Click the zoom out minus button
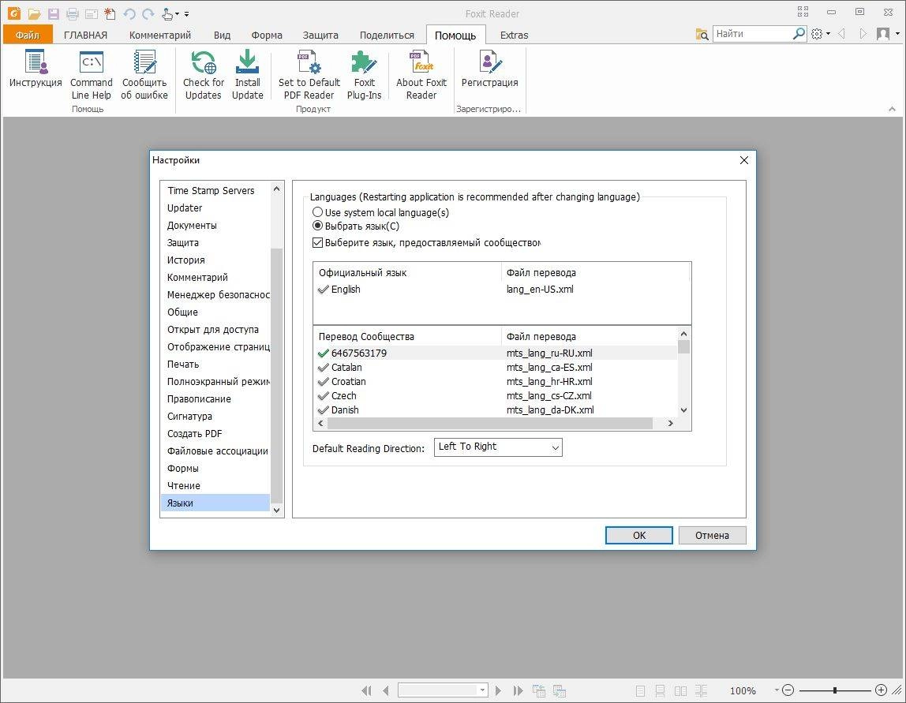Viewport: 906px width, 703px height. click(788, 690)
